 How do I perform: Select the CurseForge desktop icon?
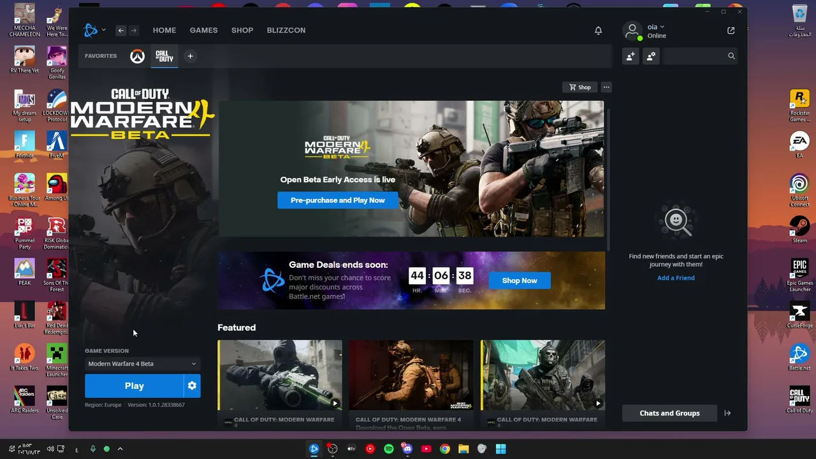tap(799, 315)
